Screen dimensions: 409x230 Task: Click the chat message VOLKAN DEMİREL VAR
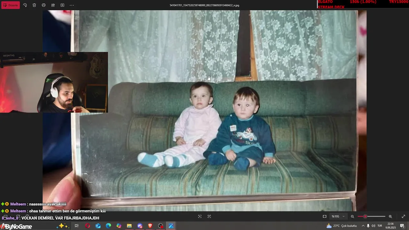(51, 218)
